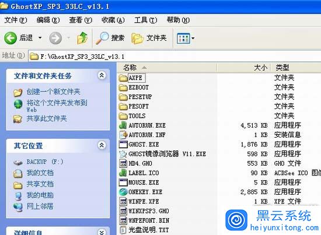321x235 pixels.
Task: Click the 2,885 KB size cell
Action: pos(254,192)
